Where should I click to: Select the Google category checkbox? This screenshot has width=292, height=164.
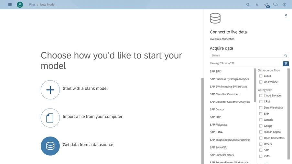pos(261,126)
